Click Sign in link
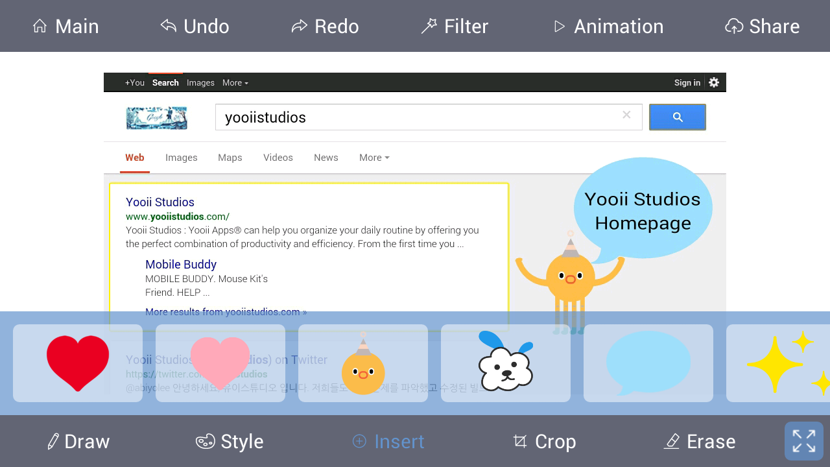 687,82
